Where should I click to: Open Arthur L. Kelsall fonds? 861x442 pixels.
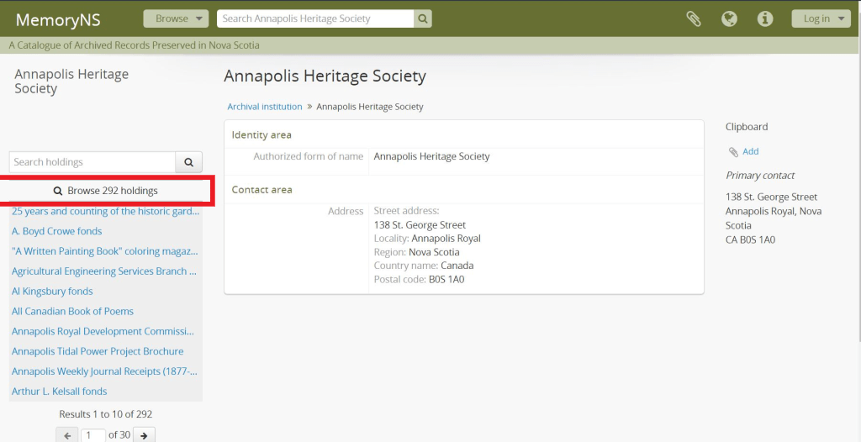60,392
